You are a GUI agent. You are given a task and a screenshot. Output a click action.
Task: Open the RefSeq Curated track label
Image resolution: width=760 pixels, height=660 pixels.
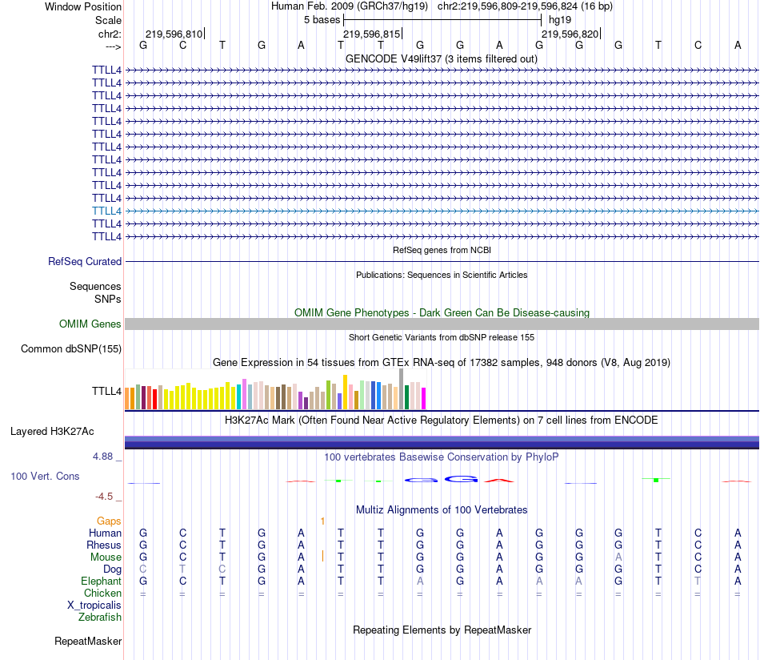pos(85,262)
